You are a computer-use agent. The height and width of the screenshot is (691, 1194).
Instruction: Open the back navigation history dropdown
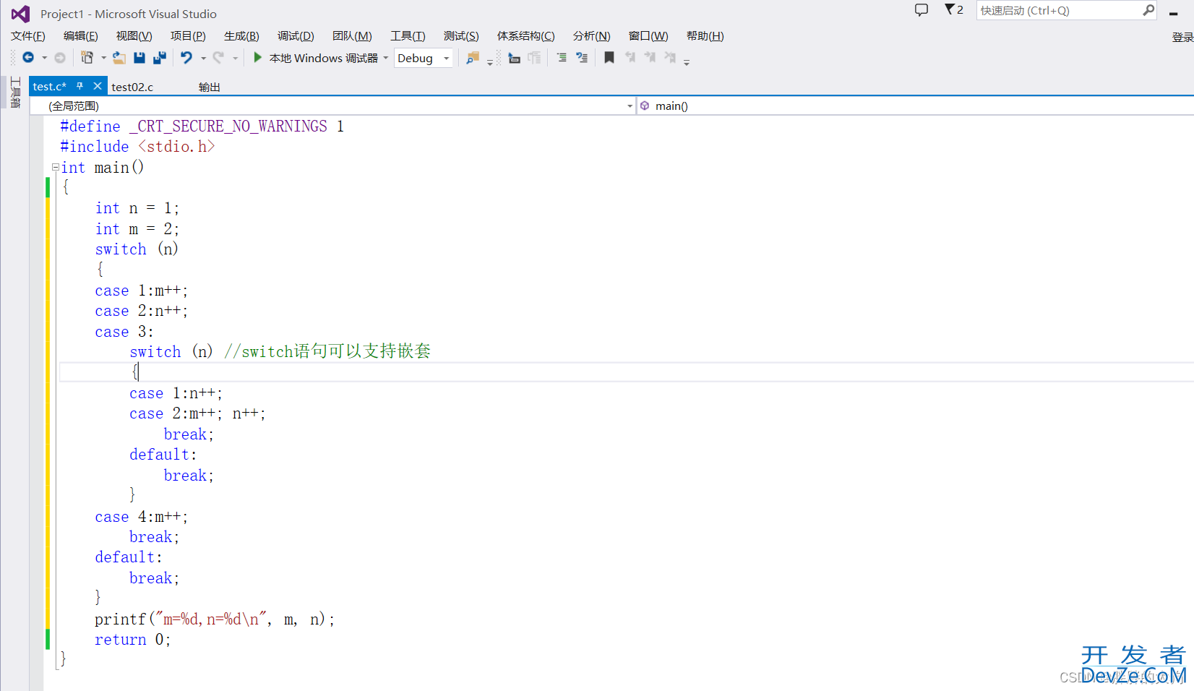[45, 58]
